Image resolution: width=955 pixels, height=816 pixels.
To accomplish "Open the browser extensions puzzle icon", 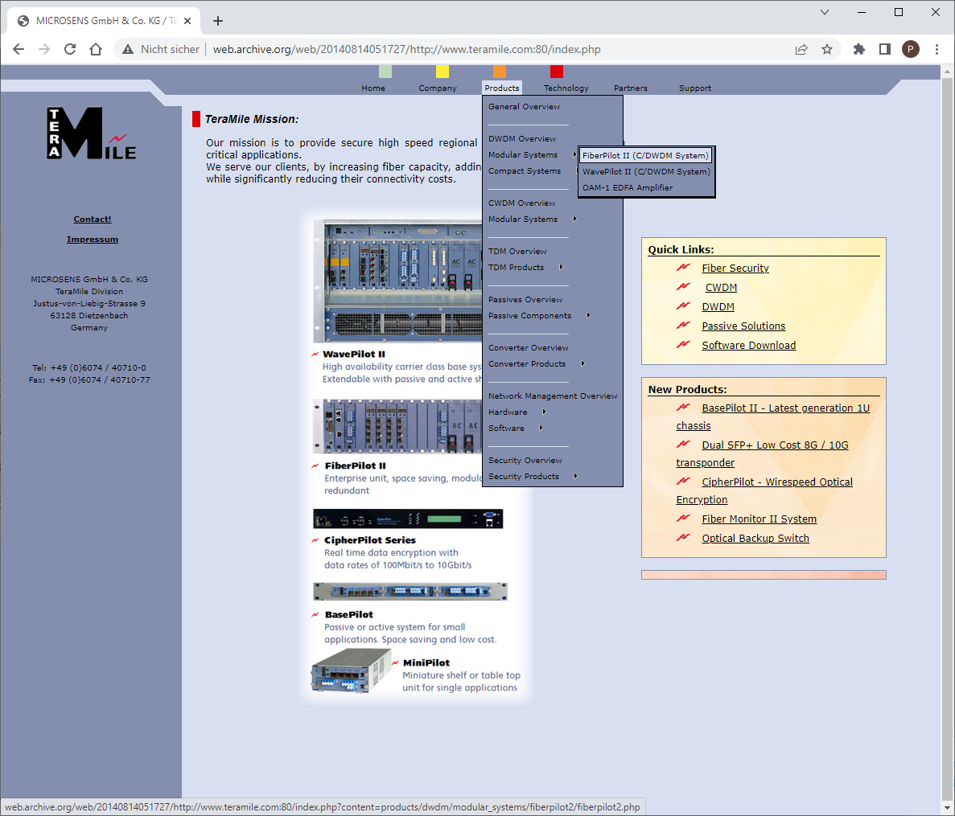I will point(859,49).
